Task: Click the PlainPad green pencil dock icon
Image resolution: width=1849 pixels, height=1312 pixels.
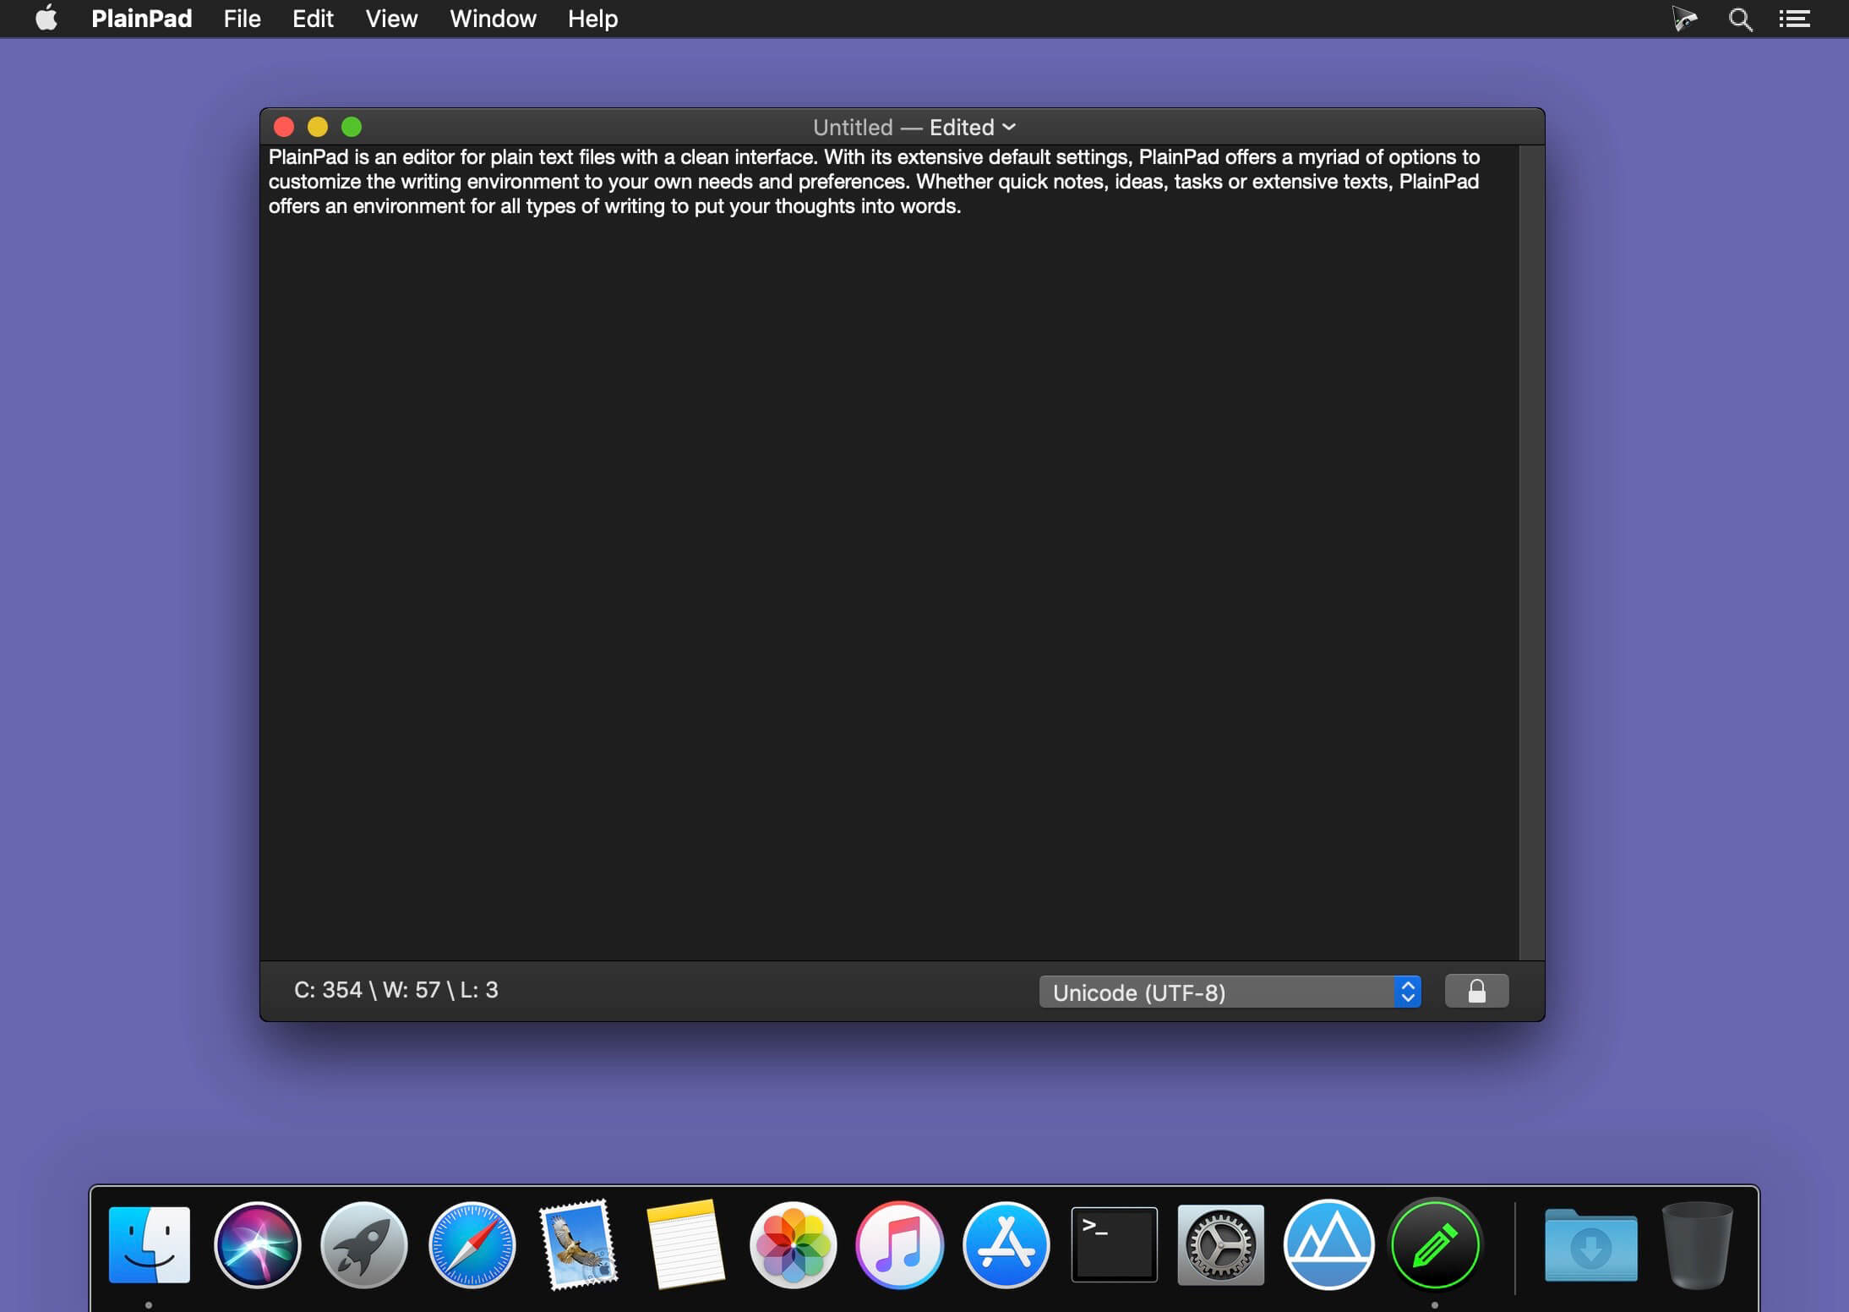Action: tap(1434, 1244)
